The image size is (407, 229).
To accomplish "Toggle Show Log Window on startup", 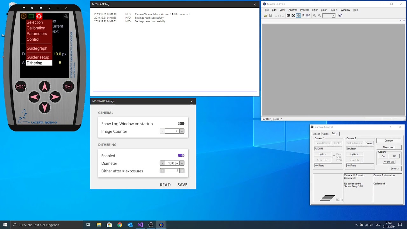I will pos(181,123).
